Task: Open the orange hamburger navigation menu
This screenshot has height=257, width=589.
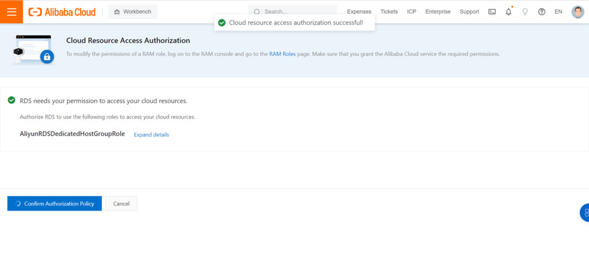Action: [x=11, y=12]
